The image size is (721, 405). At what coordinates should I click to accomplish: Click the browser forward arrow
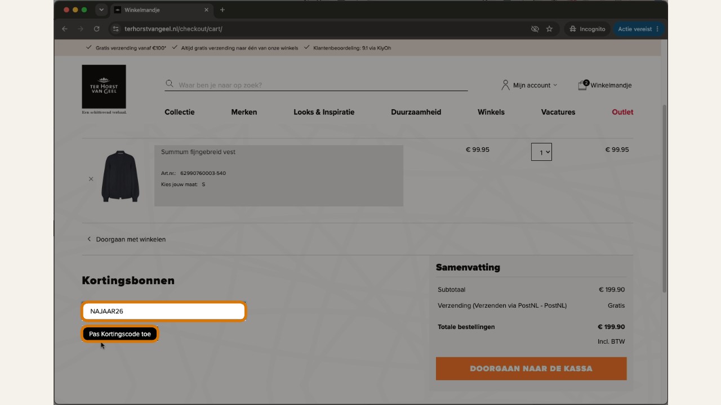pos(81,29)
